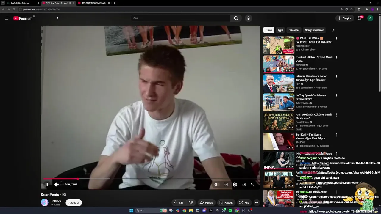The height and width of the screenshot is (214, 381).
Task: Switch to theater mode
Action: (x=244, y=185)
